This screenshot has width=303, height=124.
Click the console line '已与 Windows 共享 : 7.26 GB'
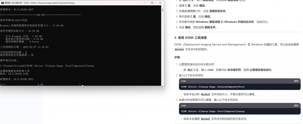pyautogui.click(x=24, y=36)
